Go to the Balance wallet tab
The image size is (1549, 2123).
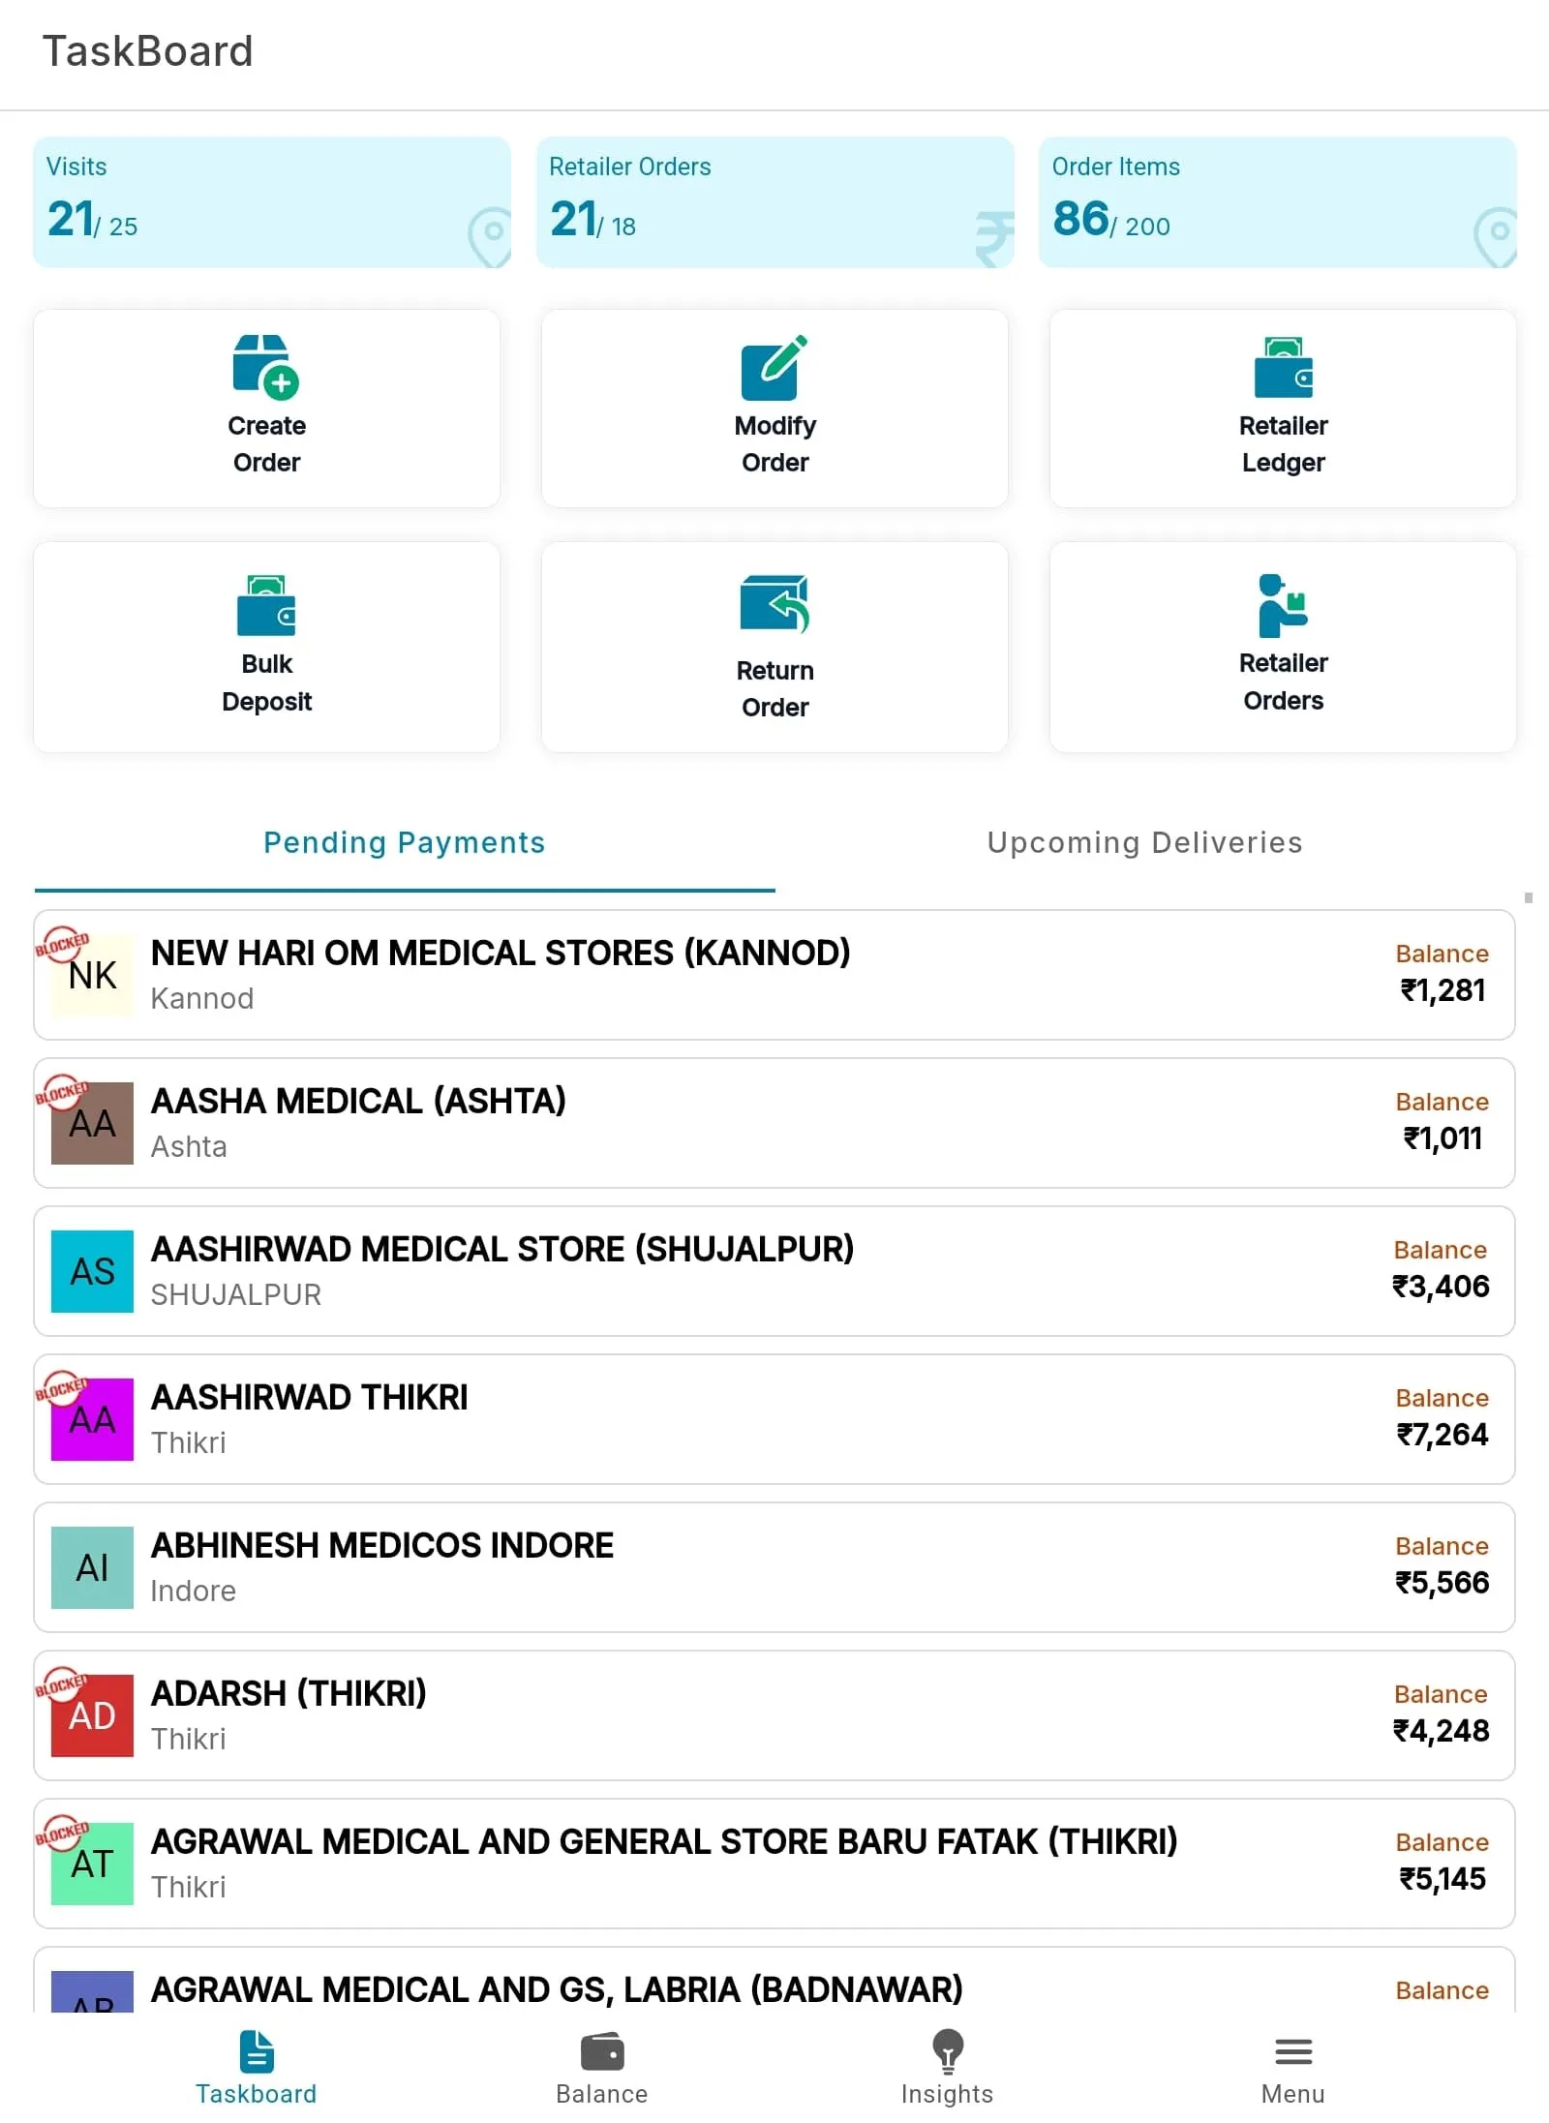[x=601, y=2052]
